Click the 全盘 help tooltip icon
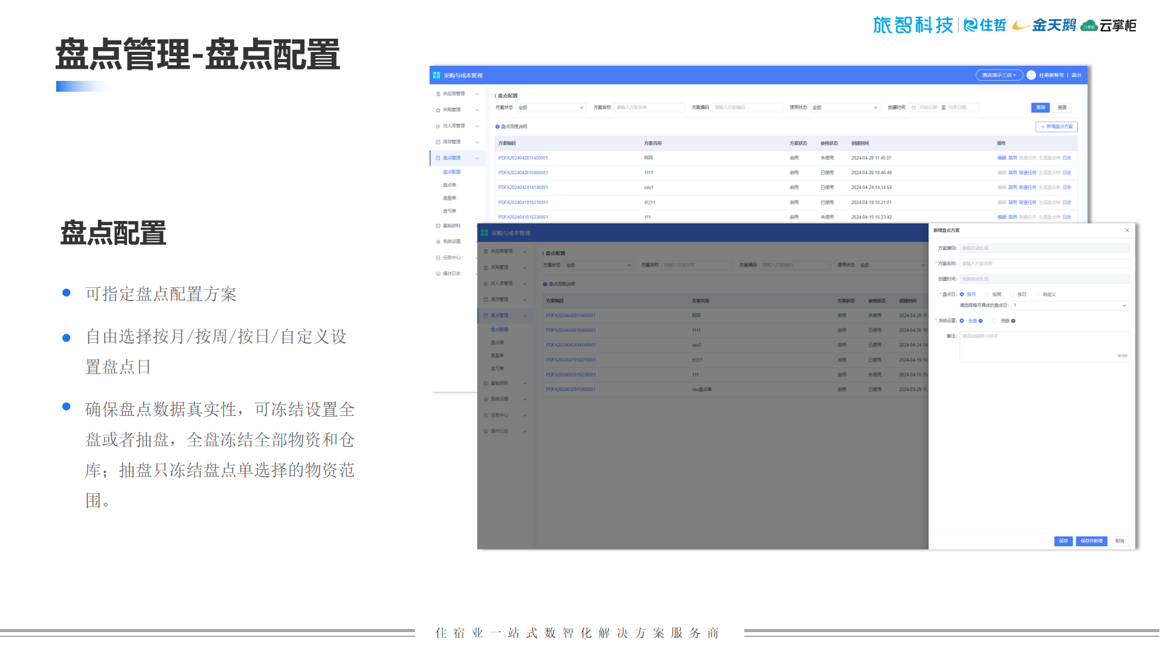The width and height of the screenshot is (1160, 652). (x=981, y=321)
